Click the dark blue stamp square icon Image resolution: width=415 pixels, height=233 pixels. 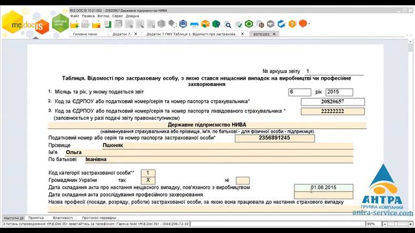click(183, 24)
